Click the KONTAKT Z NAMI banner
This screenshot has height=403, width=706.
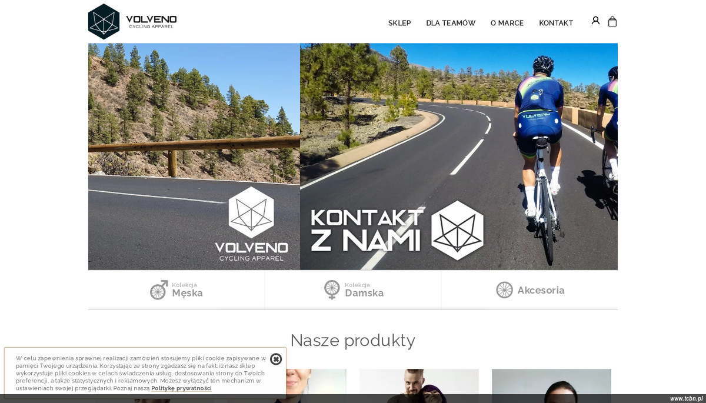(x=459, y=156)
